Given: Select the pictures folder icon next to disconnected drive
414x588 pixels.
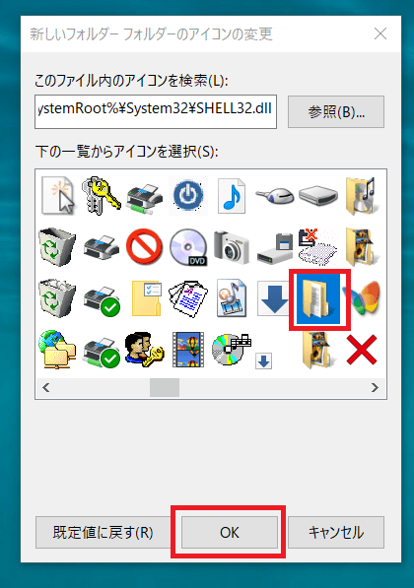Looking at the screenshot, I should pos(362,247).
